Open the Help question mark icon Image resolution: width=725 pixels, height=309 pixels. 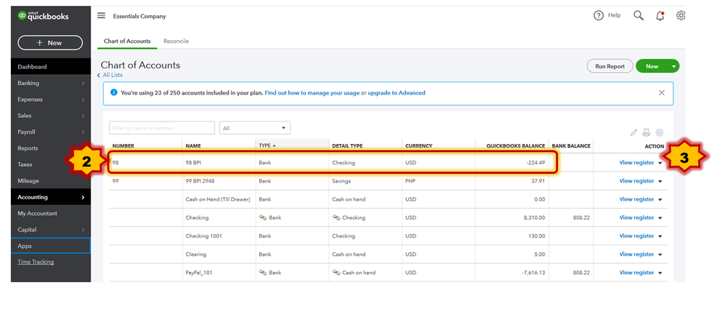click(x=599, y=16)
